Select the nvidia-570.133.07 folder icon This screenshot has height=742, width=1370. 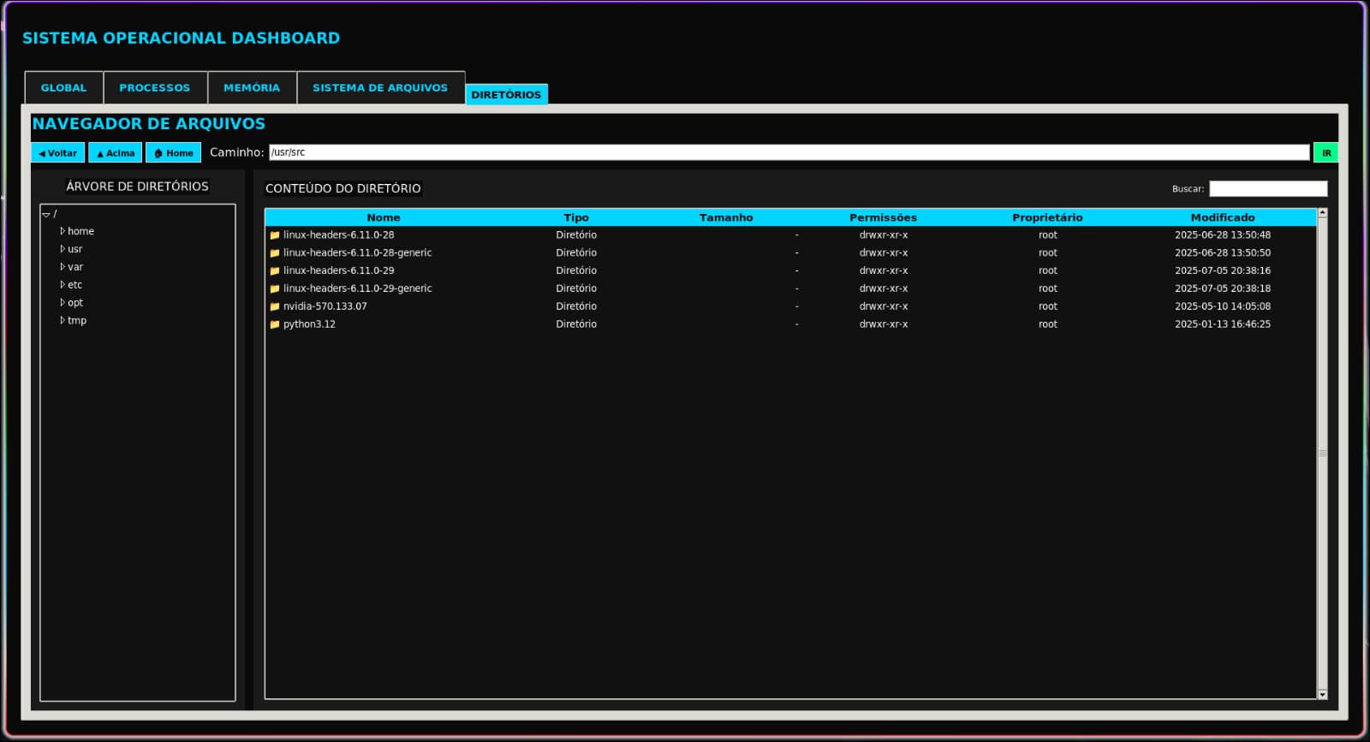coord(275,306)
